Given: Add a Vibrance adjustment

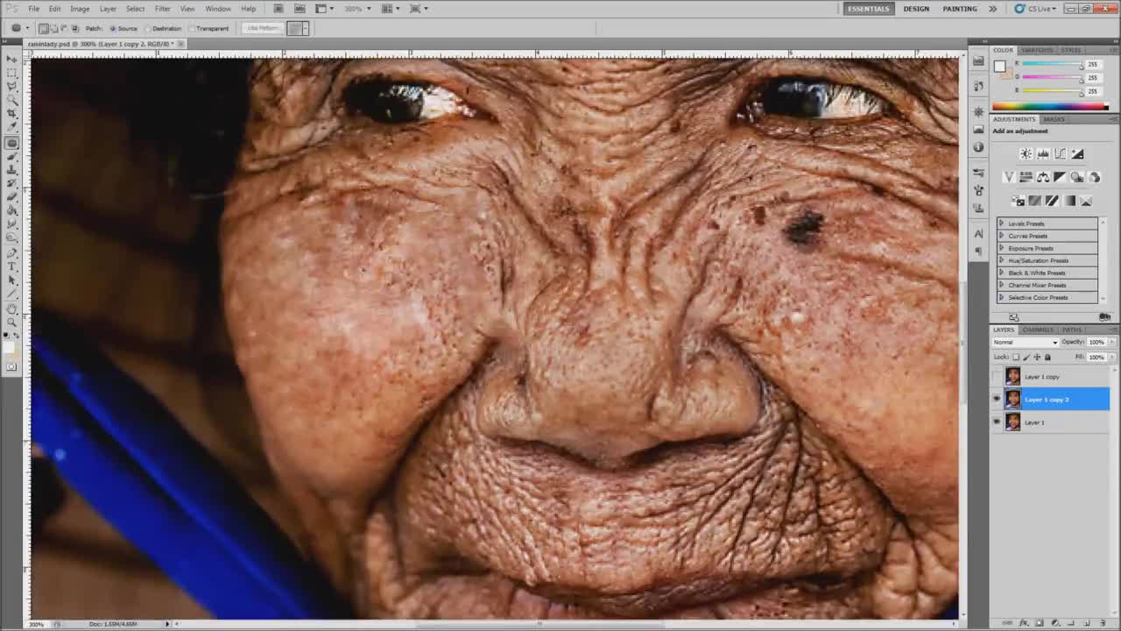Looking at the screenshot, I should pyautogui.click(x=1009, y=177).
